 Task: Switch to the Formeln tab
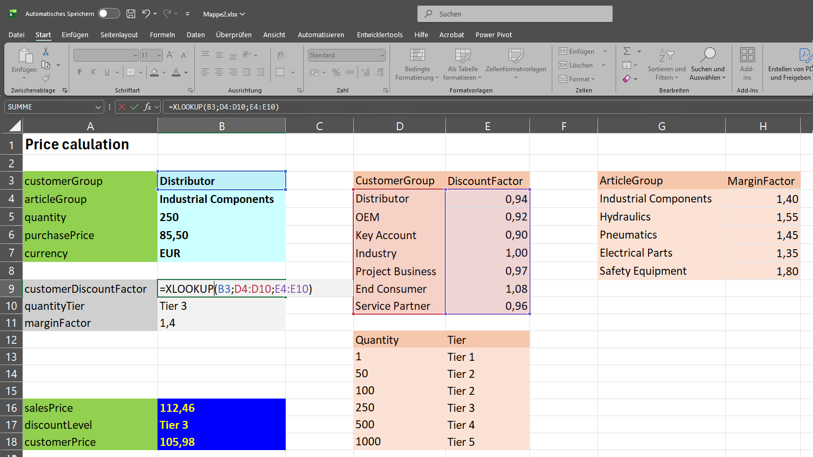(x=162, y=35)
